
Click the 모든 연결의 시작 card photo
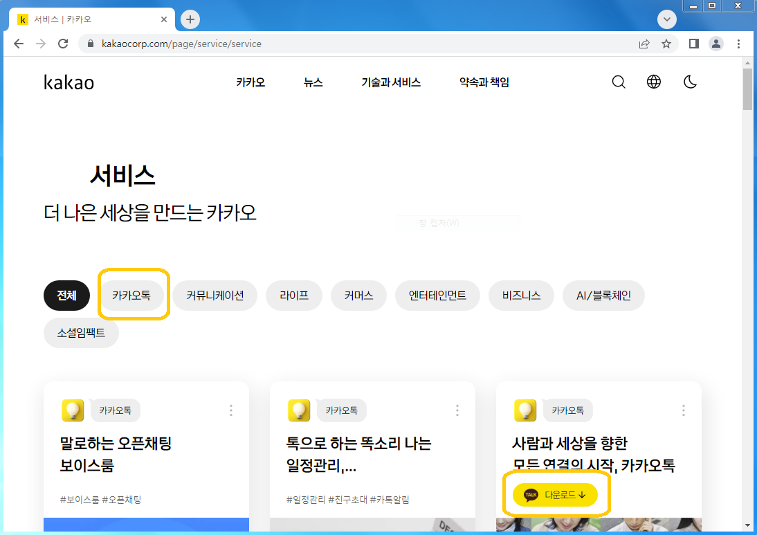click(x=599, y=525)
